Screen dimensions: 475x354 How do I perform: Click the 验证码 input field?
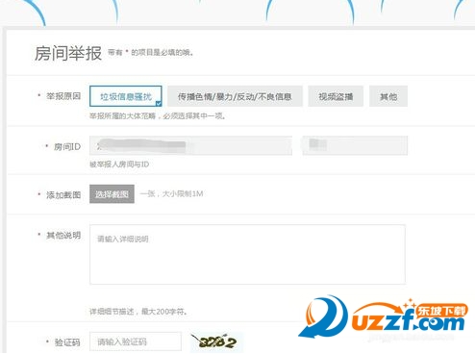[x=136, y=341]
